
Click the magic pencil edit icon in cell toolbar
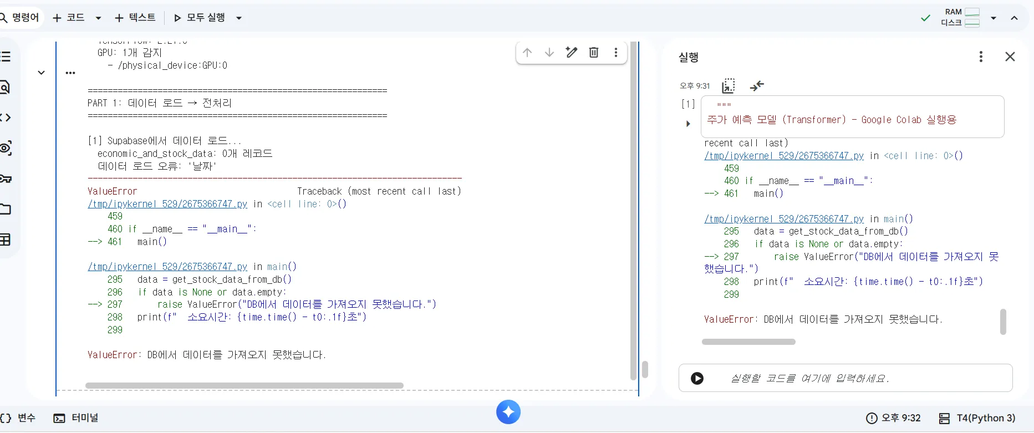click(x=572, y=53)
